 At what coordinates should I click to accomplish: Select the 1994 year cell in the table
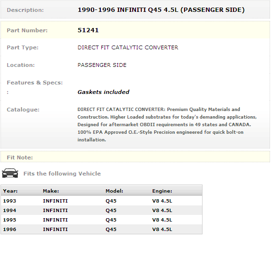pos(10,210)
